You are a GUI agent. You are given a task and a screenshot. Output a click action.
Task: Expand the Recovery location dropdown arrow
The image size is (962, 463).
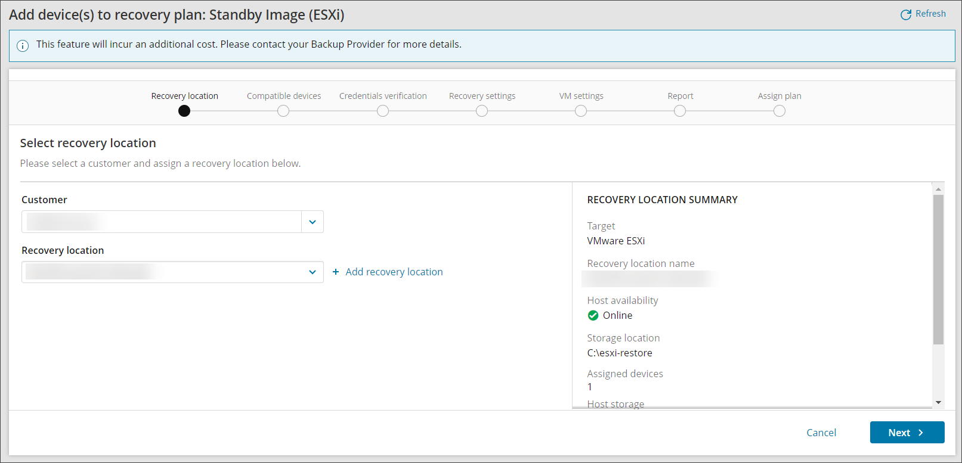tap(313, 272)
